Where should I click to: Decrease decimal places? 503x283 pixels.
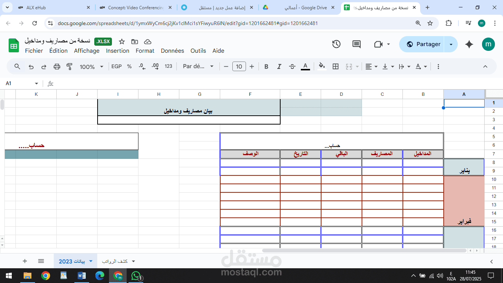(x=142, y=67)
